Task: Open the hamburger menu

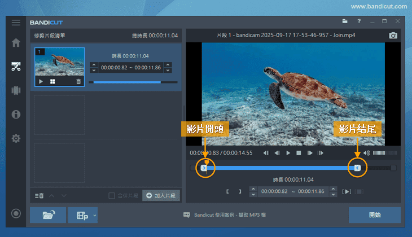Action: pos(16,22)
